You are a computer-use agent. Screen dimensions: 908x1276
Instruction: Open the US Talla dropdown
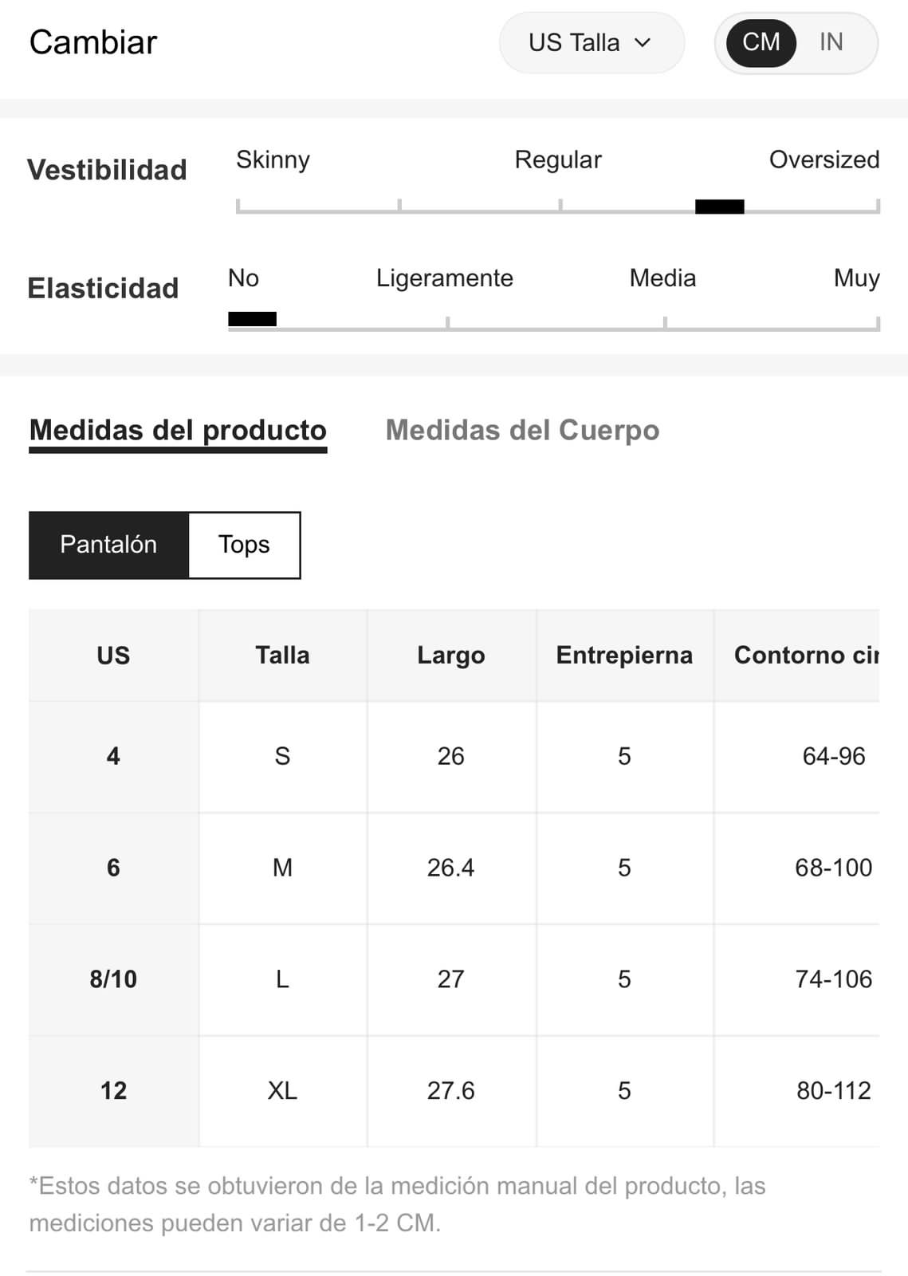(x=591, y=42)
